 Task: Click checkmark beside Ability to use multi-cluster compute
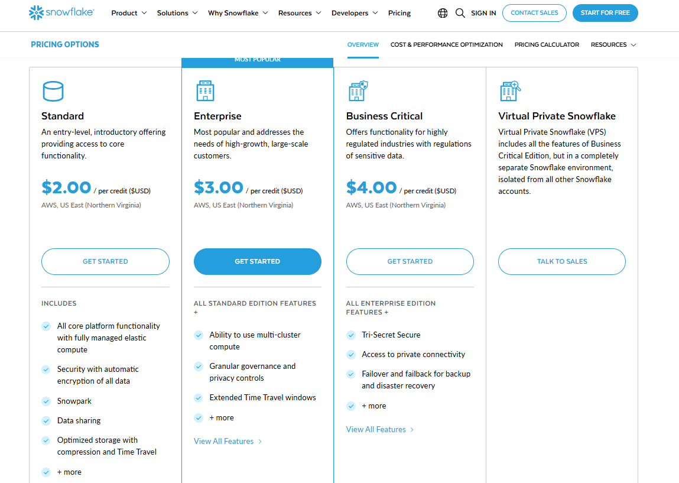tap(199, 335)
